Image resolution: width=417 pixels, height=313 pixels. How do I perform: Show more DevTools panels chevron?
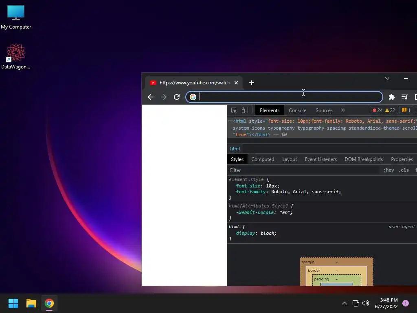coord(343,110)
